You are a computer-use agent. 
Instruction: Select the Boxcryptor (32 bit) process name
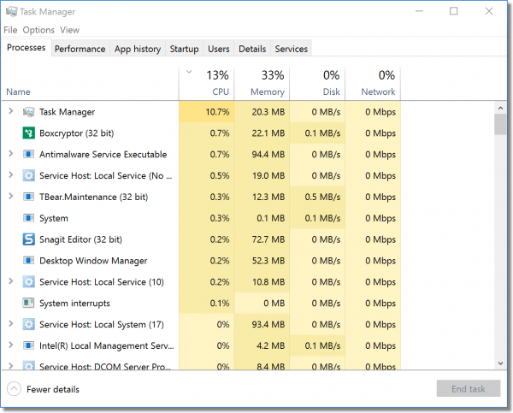click(x=77, y=133)
